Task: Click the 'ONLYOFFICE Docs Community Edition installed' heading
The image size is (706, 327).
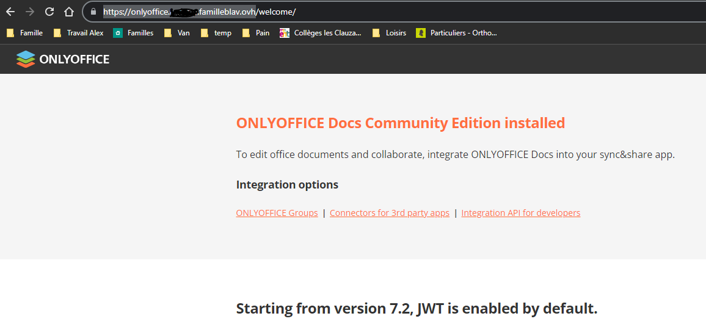Action: 401,123
